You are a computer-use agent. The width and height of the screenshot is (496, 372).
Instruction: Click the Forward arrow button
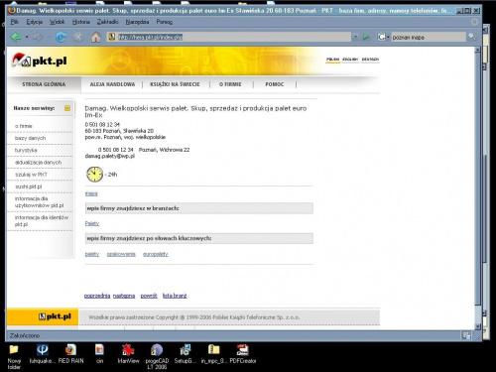[38, 37]
